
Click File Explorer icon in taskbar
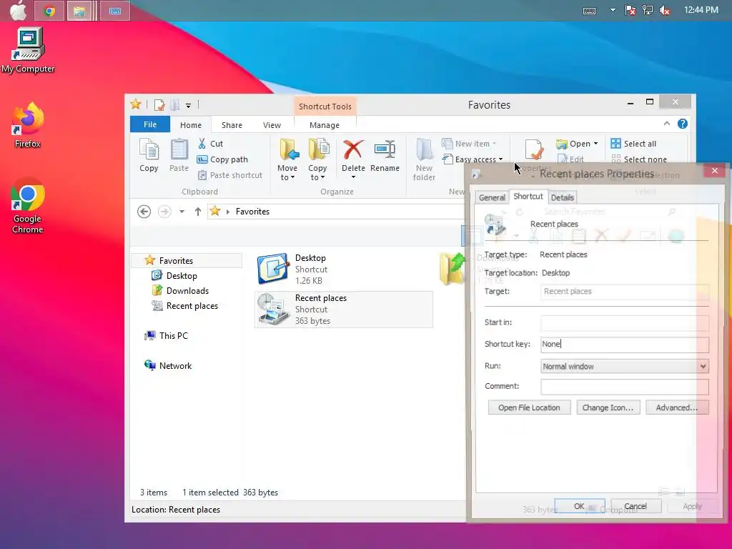[x=79, y=11]
